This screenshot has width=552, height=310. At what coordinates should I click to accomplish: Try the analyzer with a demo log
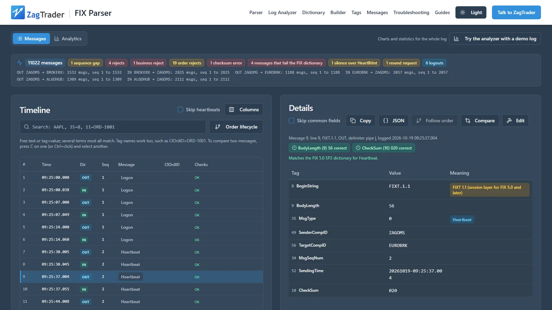[x=495, y=39]
